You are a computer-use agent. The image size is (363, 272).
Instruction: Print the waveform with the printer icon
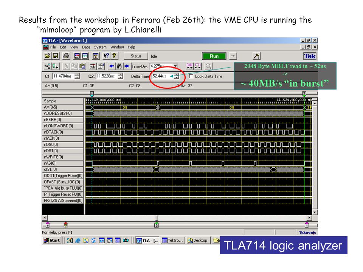(66, 56)
